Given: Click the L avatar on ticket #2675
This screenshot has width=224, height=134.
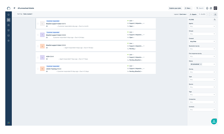Looking at the screenshot, I should (x=42, y=24).
